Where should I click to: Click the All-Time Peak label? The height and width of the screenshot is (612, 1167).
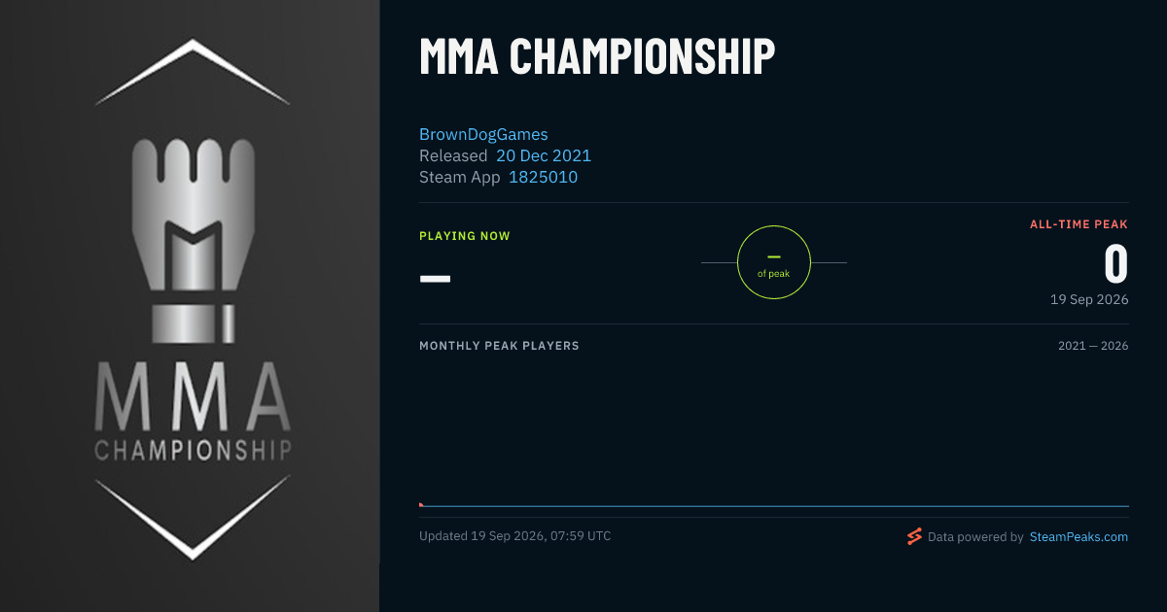point(1079,224)
